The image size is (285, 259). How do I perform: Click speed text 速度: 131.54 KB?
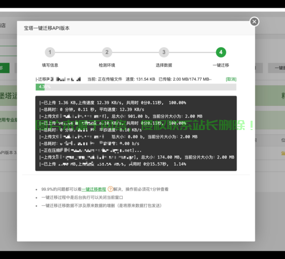pos(140,79)
